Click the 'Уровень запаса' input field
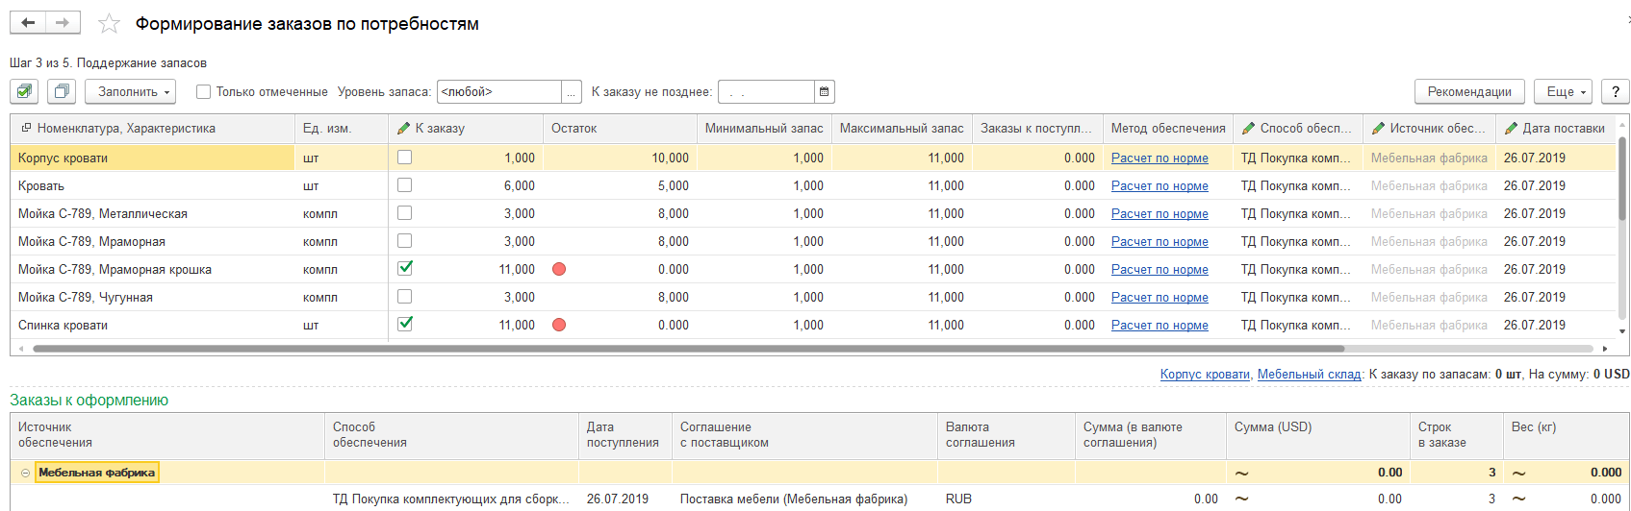Image resolution: width=1631 pixels, height=511 pixels. tap(498, 92)
